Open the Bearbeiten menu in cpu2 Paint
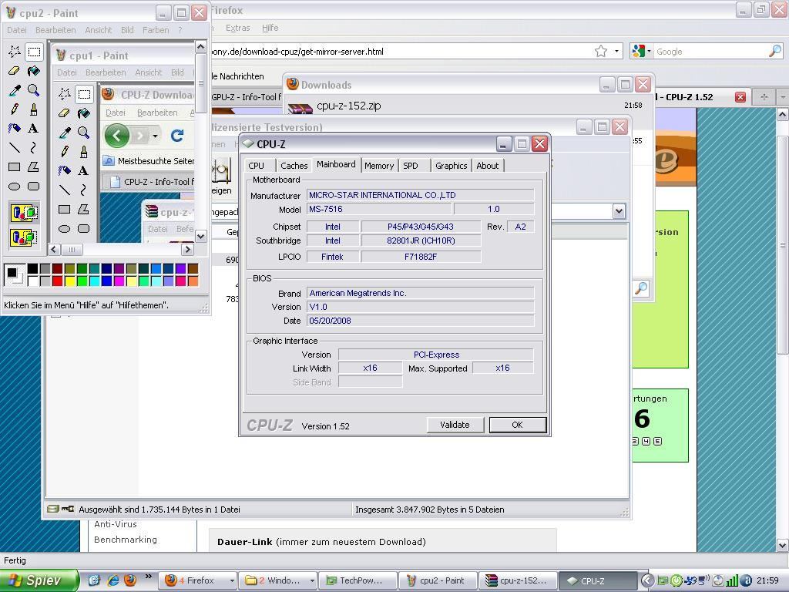Image resolution: width=789 pixels, height=592 pixels. pos(55,30)
